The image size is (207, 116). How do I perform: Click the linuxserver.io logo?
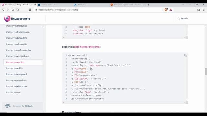17,19
